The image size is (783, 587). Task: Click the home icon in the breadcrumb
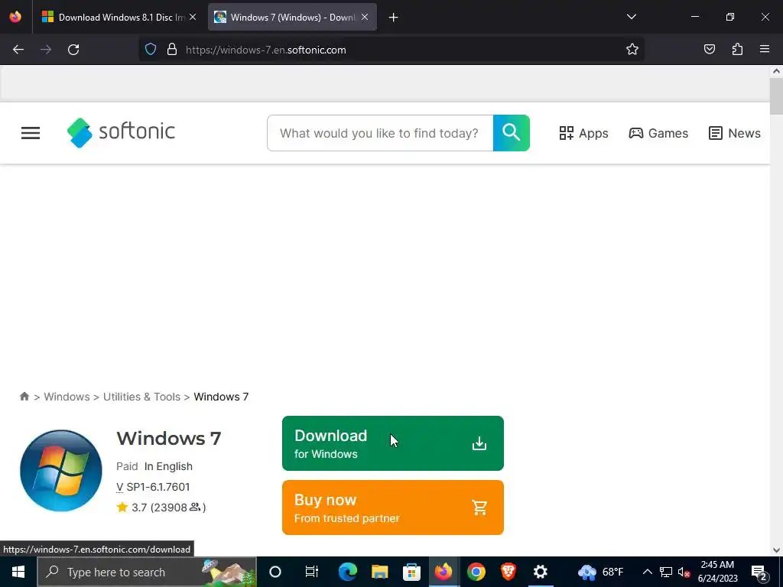(24, 397)
